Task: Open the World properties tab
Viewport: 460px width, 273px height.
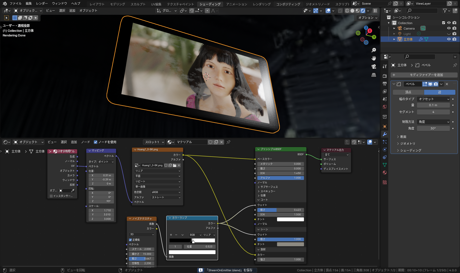Action: 385,107
